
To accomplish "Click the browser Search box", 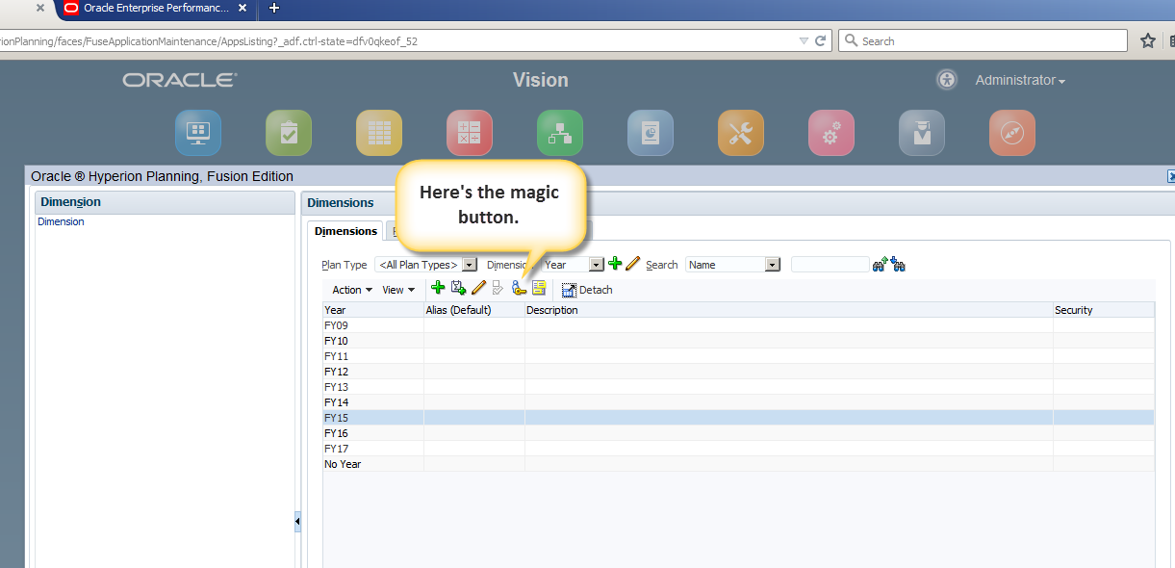I will (983, 41).
